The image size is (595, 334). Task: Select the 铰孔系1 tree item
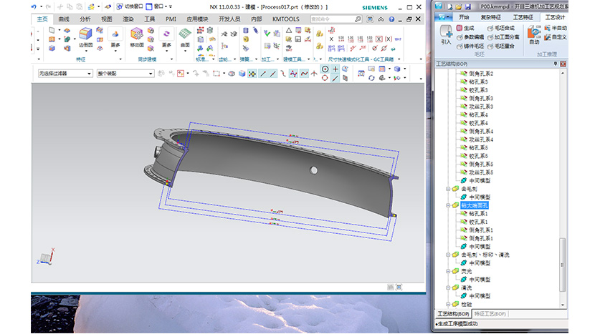pyautogui.click(x=480, y=222)
